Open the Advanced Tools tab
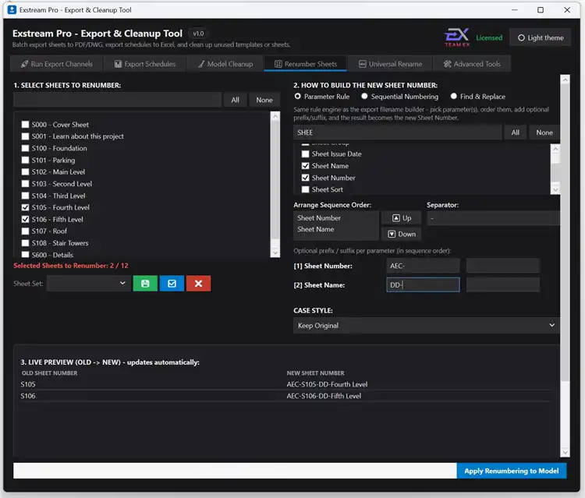585x498 pixels. [472, 64]
